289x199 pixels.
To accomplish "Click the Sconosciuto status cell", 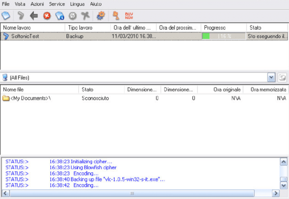I will tap(95, 98).
